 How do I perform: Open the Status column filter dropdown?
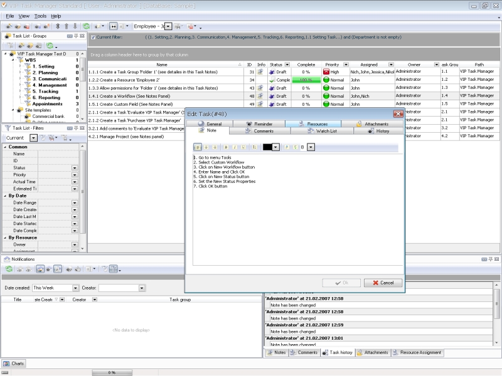click(x=287, y=65)
